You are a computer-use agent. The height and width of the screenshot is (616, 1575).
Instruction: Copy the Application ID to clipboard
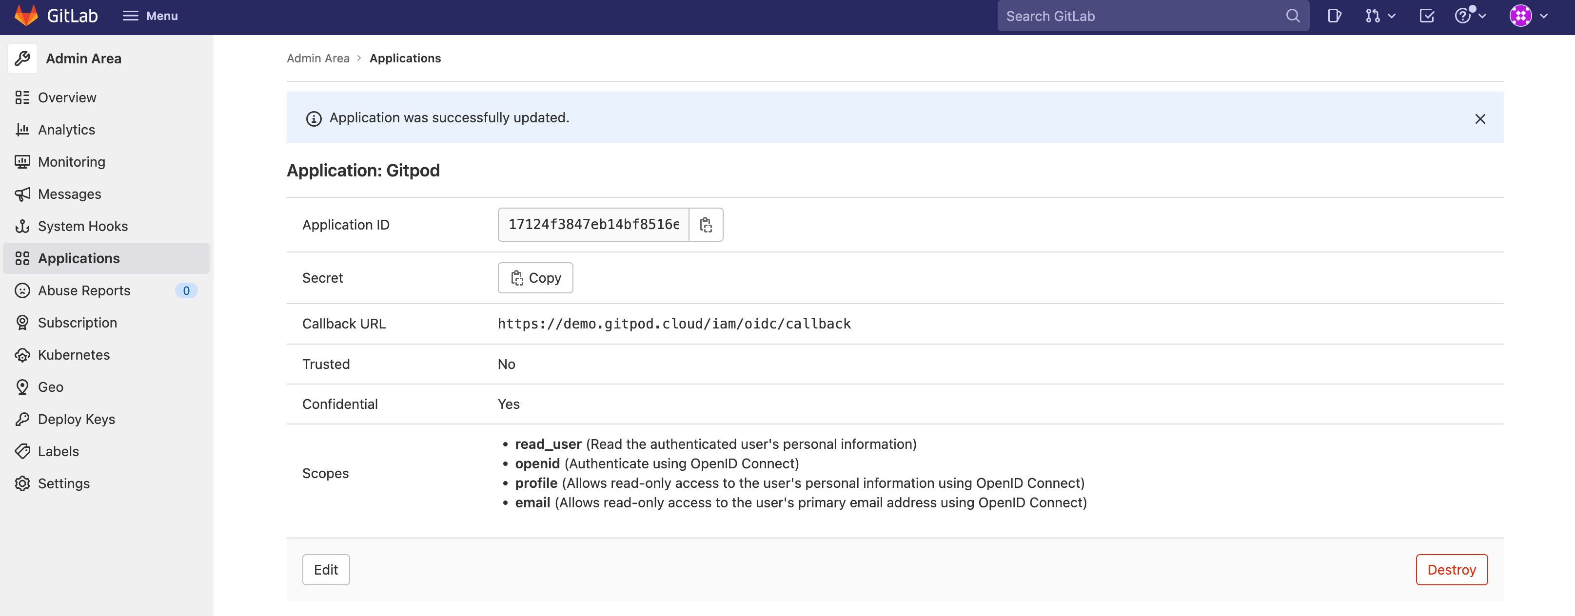(x=706, y=225)
